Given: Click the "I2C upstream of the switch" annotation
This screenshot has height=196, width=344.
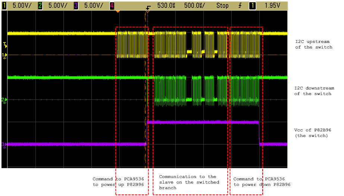Looking at the screenshot, I should [x=313, y=45].
